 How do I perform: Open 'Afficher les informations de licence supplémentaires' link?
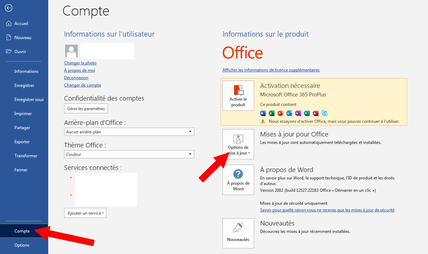pyautogui.click(x=271, y=70)
